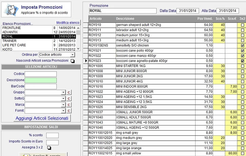Click price 64,50 for labrador adult
Image resolution: width=246 pixels, height=156 pixels.
(208, 30)
